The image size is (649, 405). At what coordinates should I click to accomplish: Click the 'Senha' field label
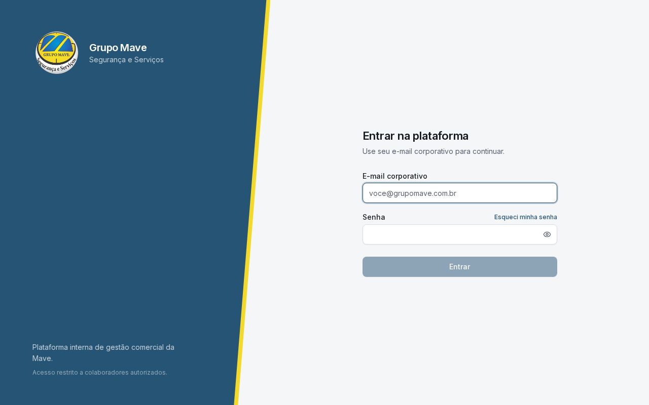[x=374, y=217]
